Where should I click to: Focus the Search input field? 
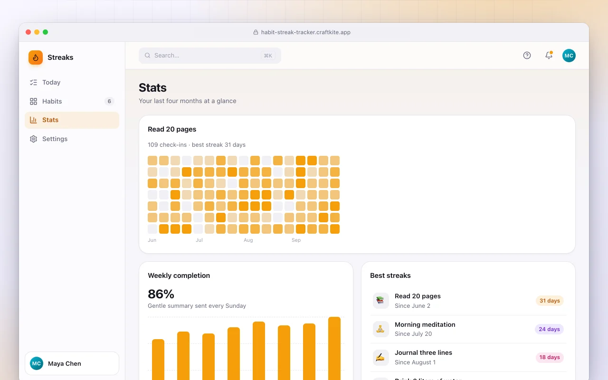(210, 56)
